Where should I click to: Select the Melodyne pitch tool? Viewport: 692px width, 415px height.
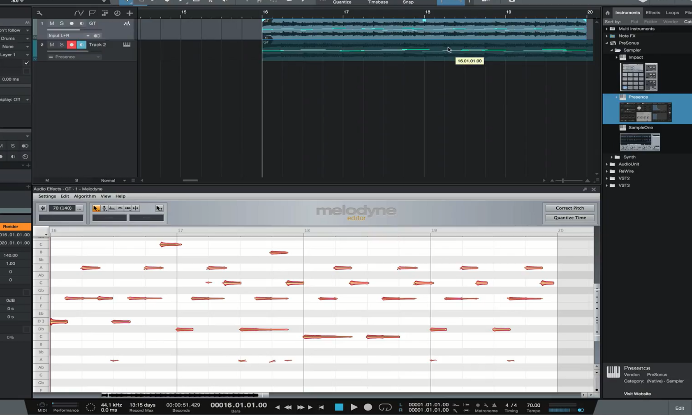104,208
